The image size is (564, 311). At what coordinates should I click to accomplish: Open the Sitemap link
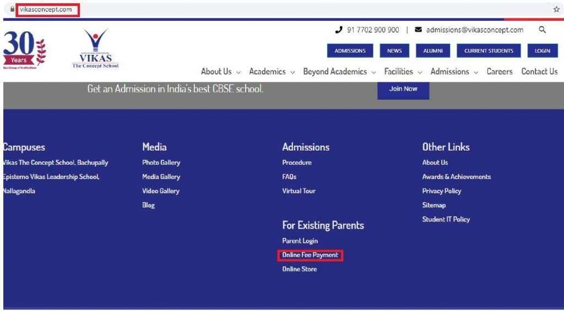(434, 205)
